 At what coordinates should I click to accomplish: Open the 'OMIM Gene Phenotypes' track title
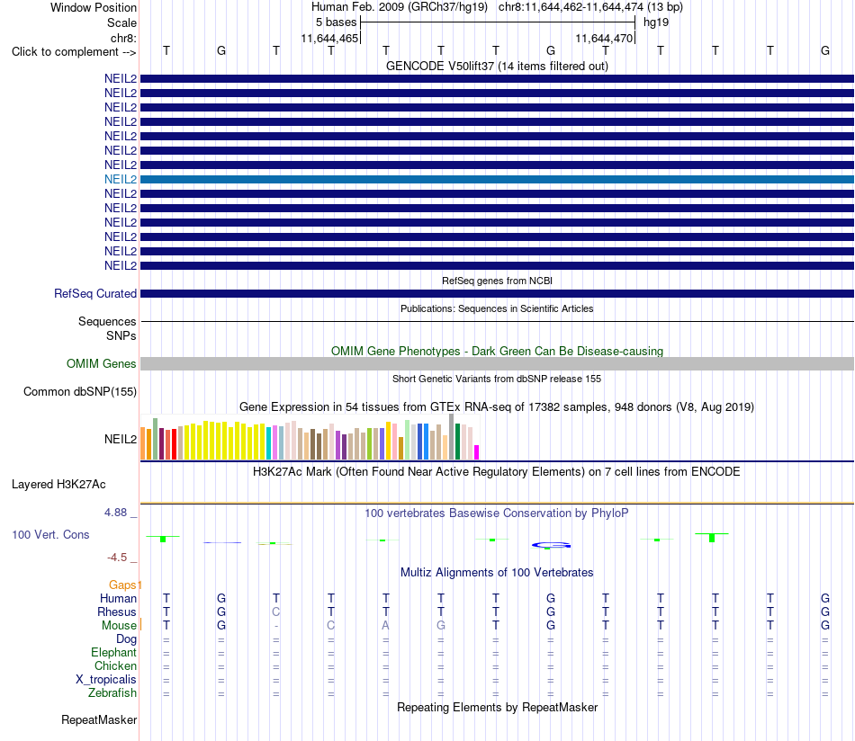point(497,351)
